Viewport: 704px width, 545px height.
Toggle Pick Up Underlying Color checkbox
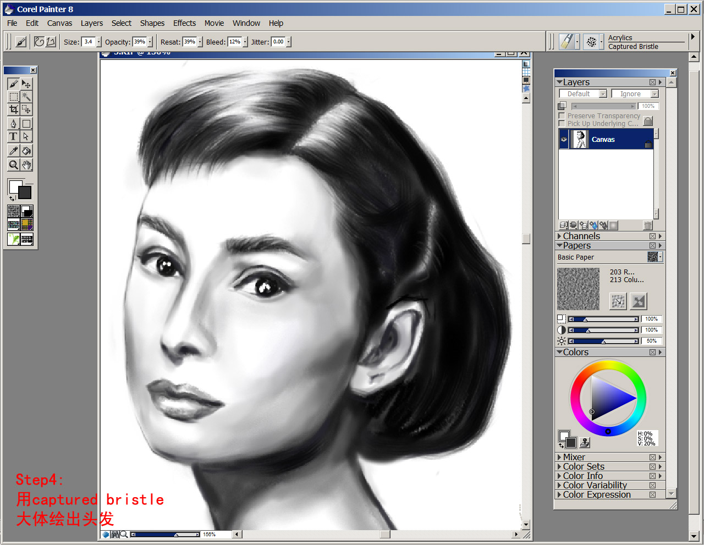pos(562,124)
